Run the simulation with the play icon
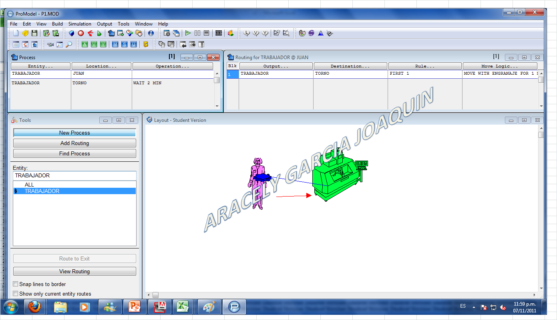 (187, 33)
